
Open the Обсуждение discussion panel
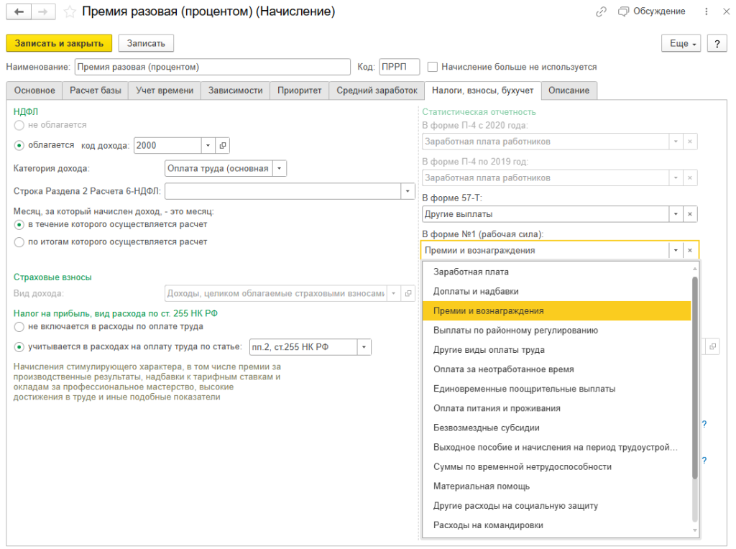click(x=652, y=12)
